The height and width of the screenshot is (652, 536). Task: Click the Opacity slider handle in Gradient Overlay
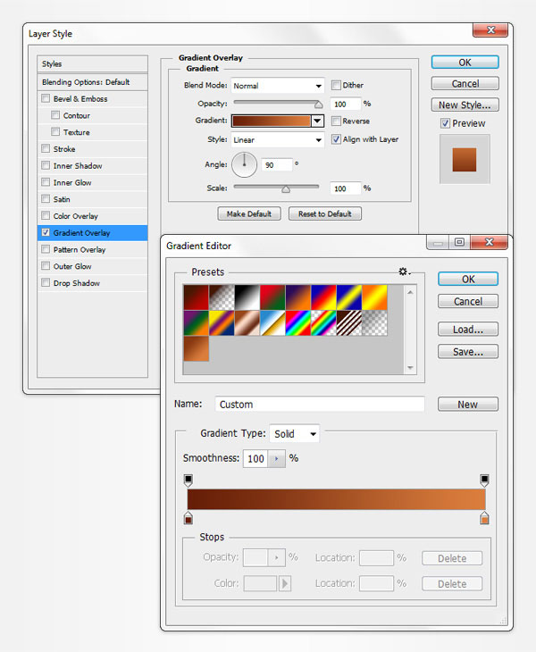pos(319,104)
